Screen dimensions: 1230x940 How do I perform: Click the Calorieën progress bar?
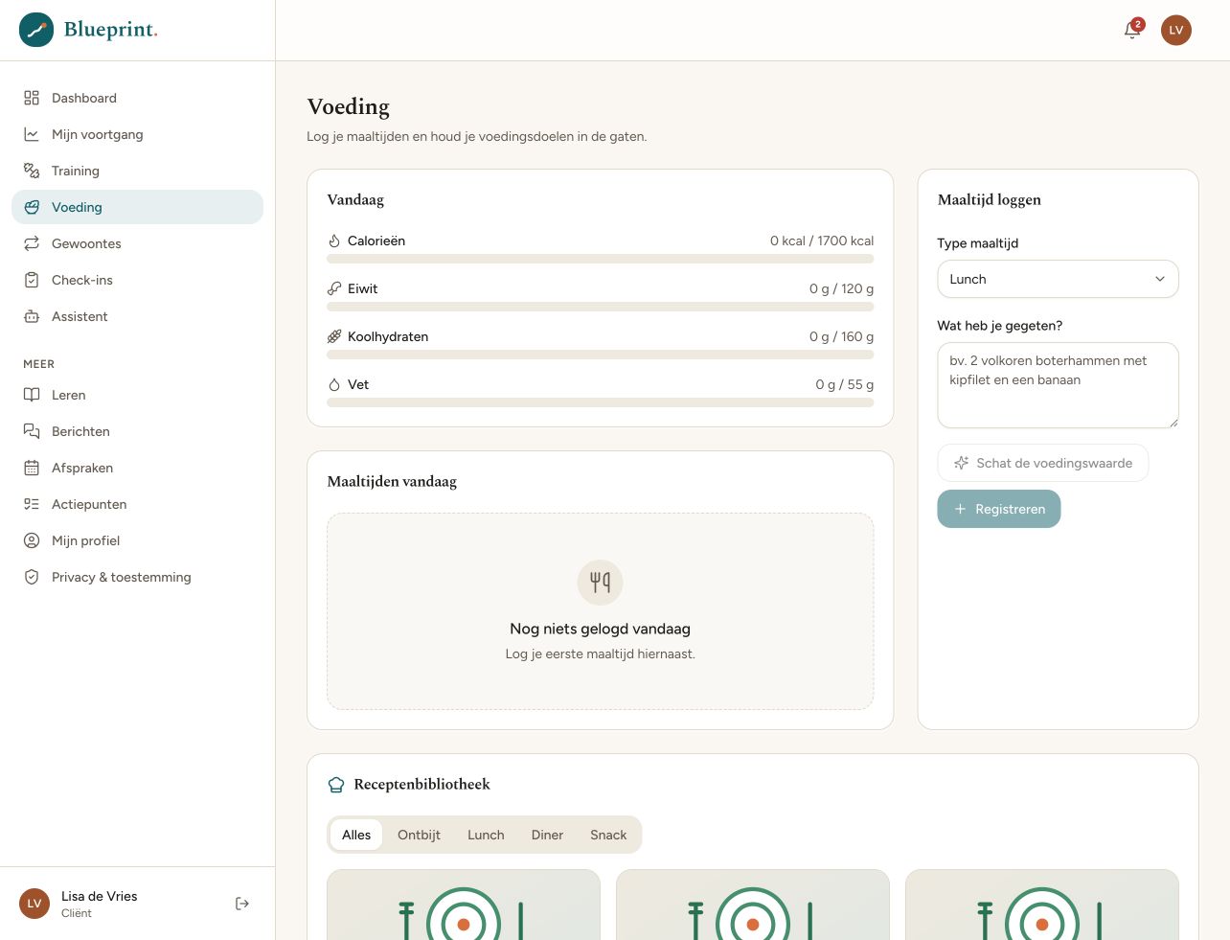[600, 259]
